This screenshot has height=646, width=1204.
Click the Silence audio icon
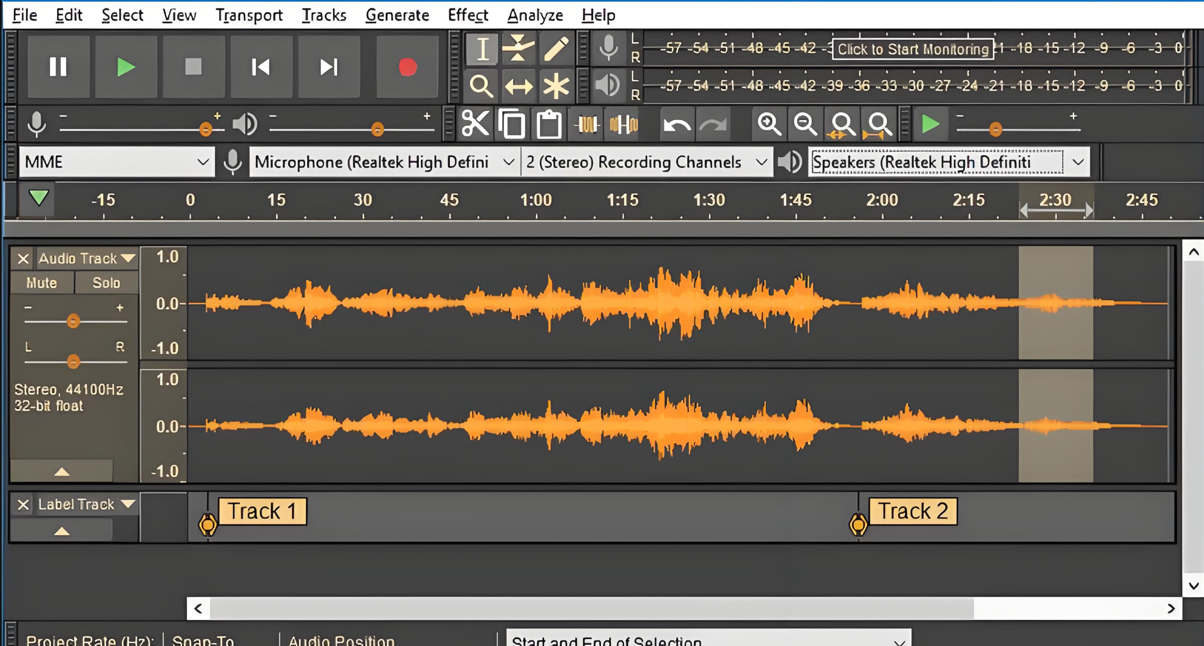click(x=624, y=124)
